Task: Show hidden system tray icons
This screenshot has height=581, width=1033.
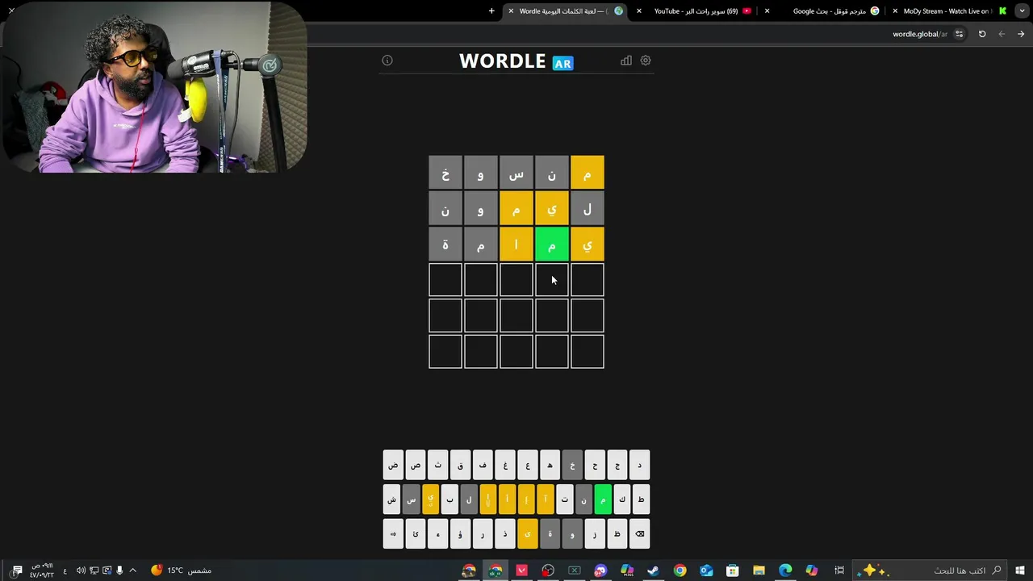Action: 133,571
